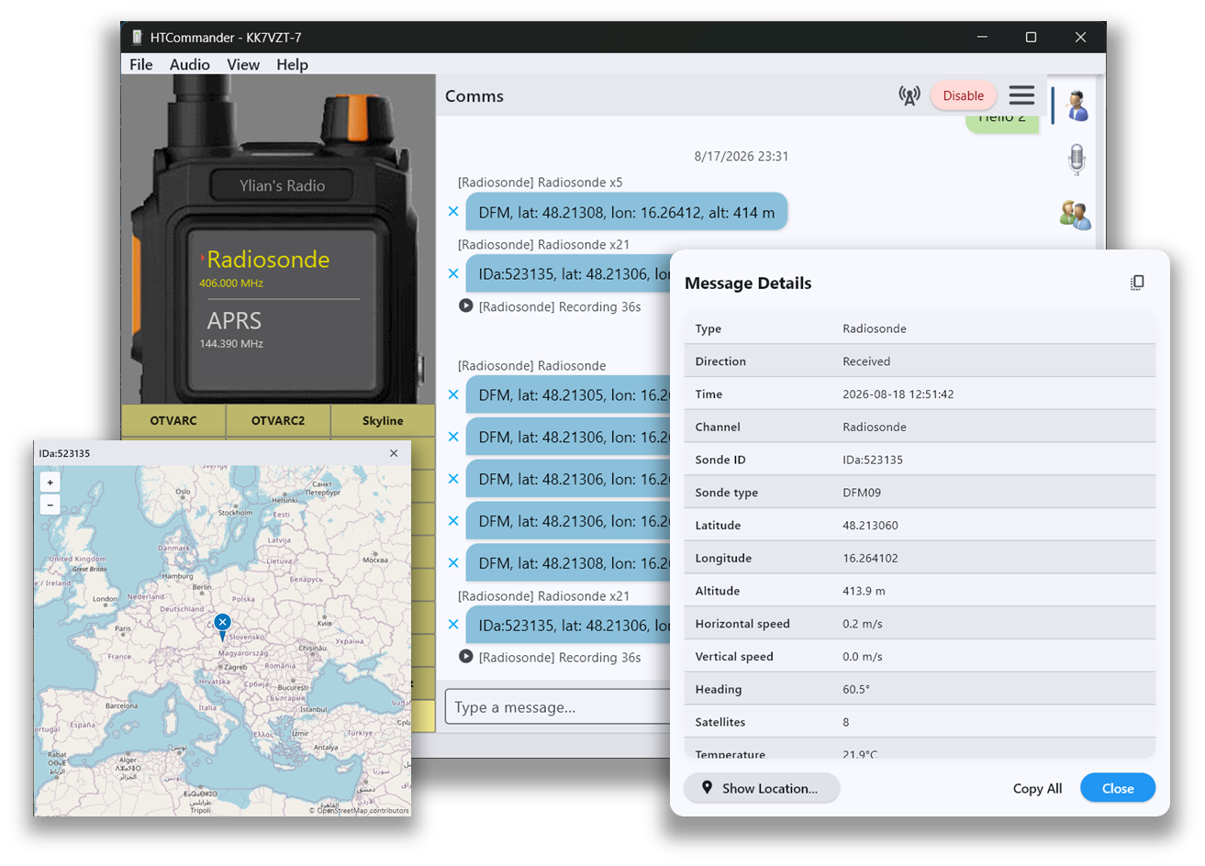Select the Latitude value 48.213060

pyautogui.click(x=870, y=526)
